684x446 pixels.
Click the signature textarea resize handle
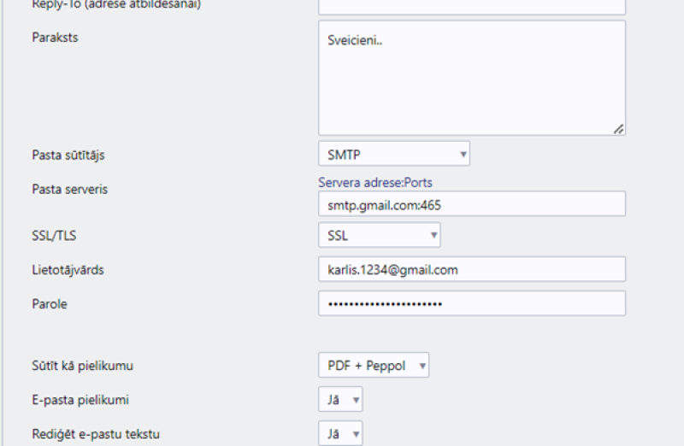(618, 128)
